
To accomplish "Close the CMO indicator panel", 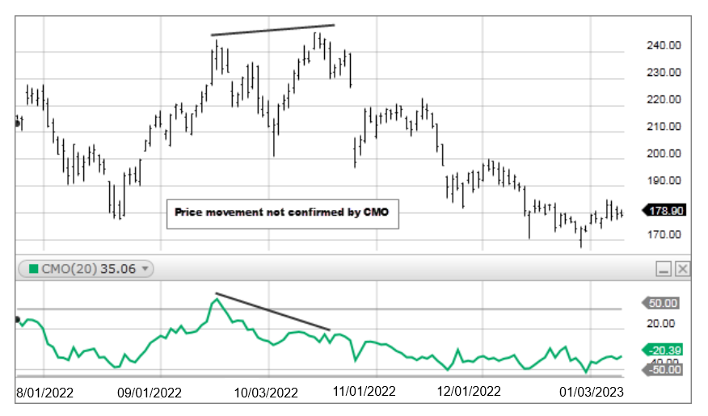I will pos(683,269).
